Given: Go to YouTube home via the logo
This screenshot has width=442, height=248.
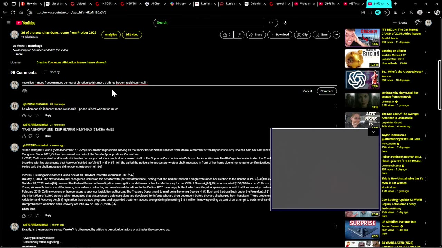Looking at the screenshot, I should click(26, 23).
